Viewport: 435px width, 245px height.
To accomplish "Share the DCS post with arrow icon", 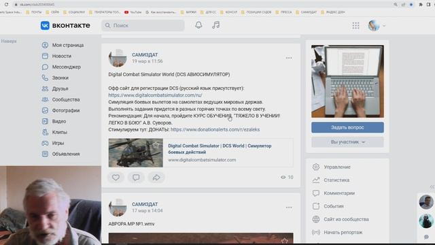I will pos(156,177).
